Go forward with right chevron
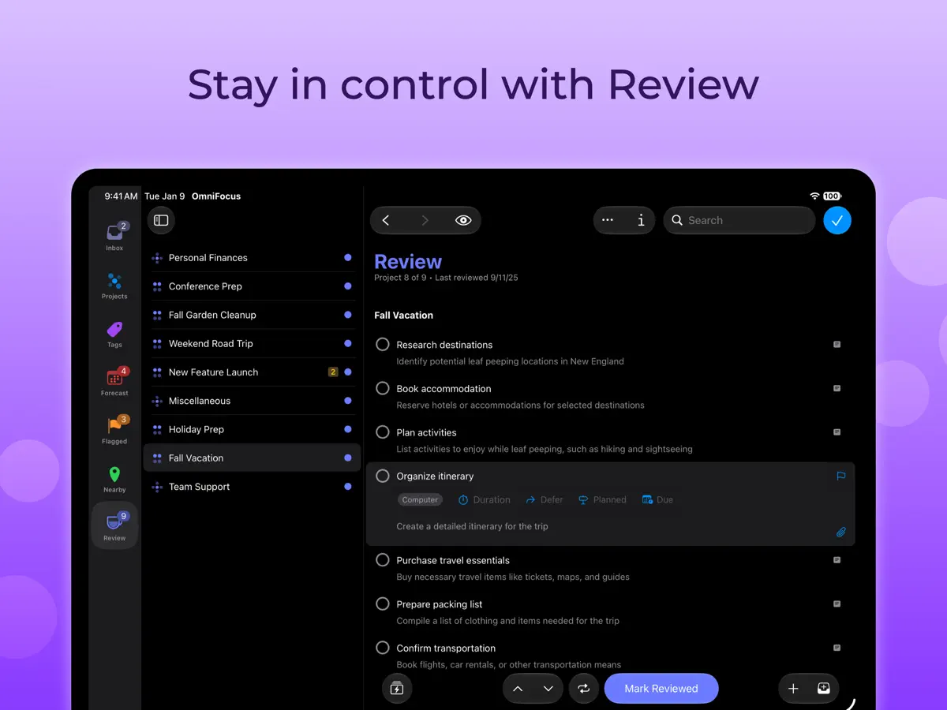The width and height of the screenshot is (947, 710). (x=425, y=220)
